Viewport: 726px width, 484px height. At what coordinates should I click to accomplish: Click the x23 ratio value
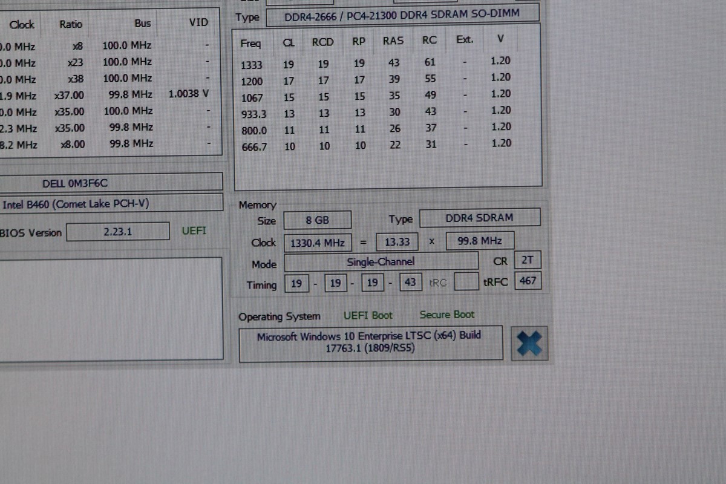[76, 62]
